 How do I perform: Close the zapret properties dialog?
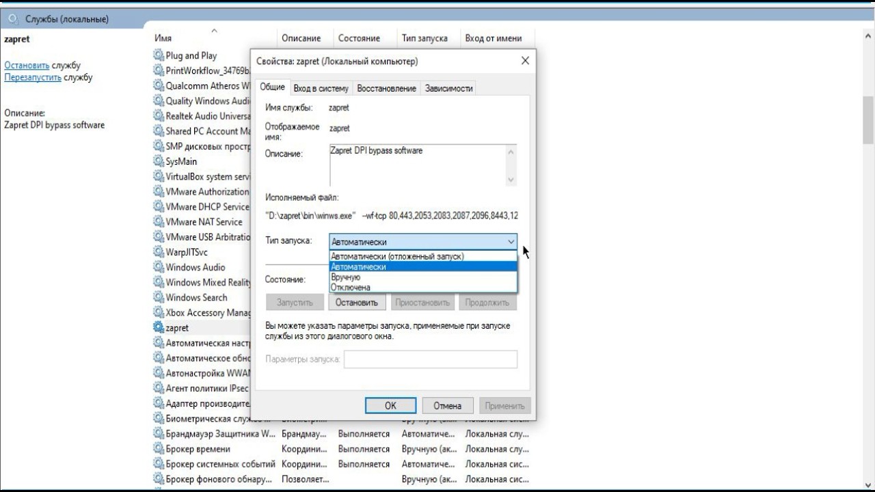click(x=525, y=61)
